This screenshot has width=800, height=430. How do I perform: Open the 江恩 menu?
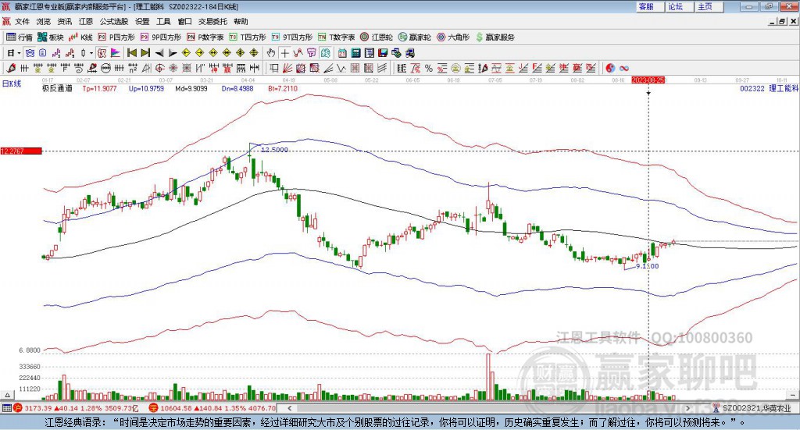click(x=86, y=21)
